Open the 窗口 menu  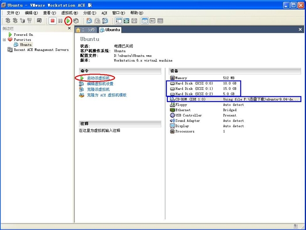coord(119,13)
